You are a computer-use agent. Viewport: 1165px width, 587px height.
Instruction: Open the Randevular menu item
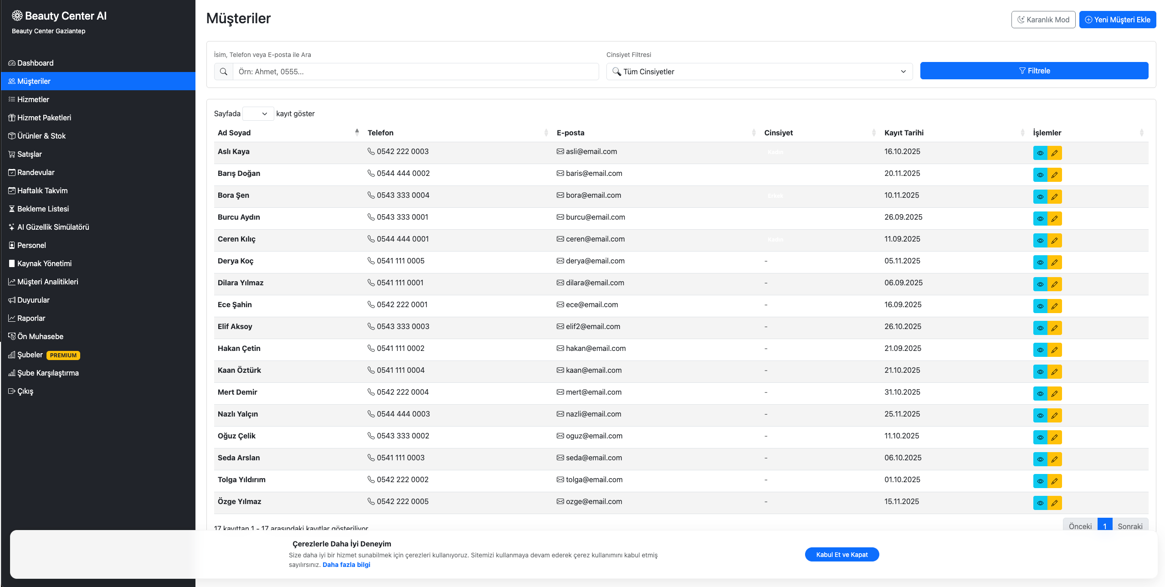[x=36, y=172]
